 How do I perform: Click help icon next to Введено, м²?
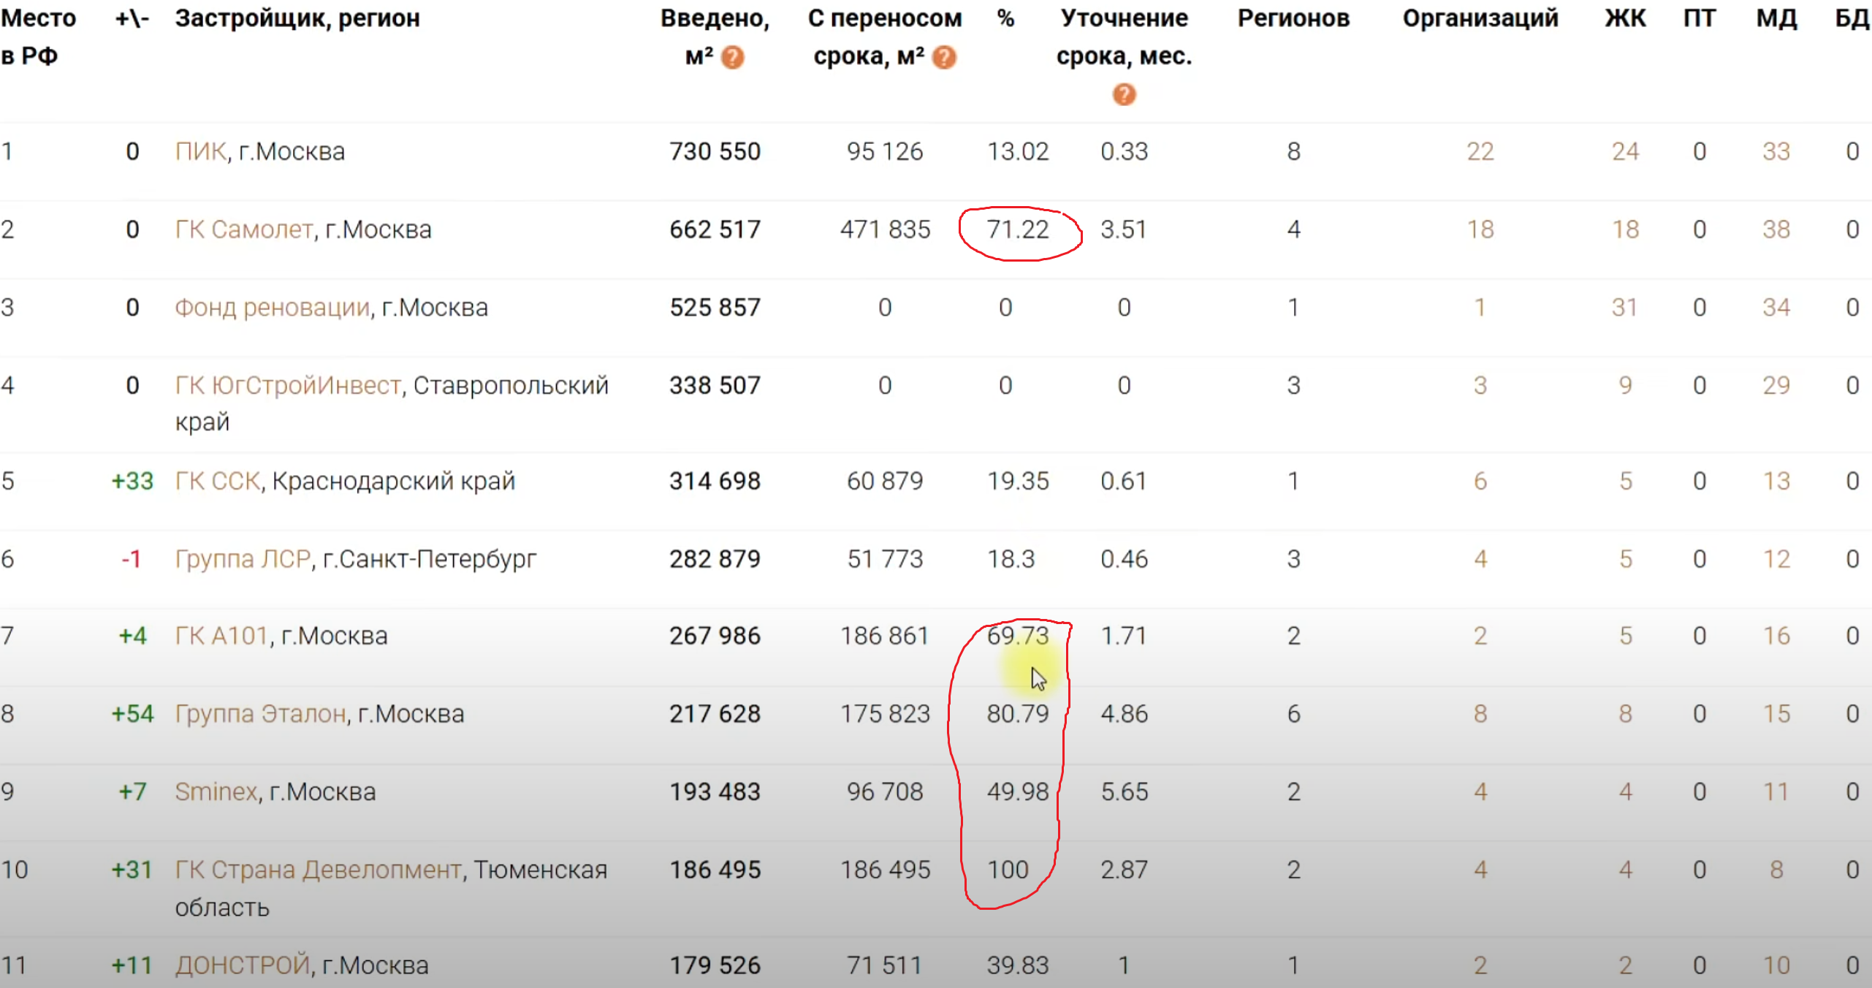coord(732,57)
